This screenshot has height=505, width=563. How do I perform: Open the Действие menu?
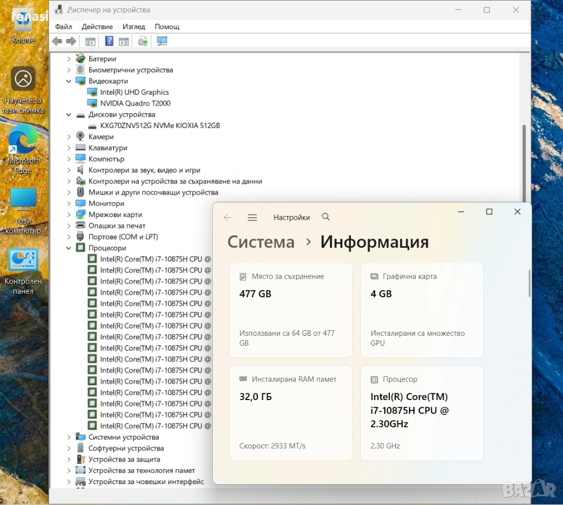point(97,26)
